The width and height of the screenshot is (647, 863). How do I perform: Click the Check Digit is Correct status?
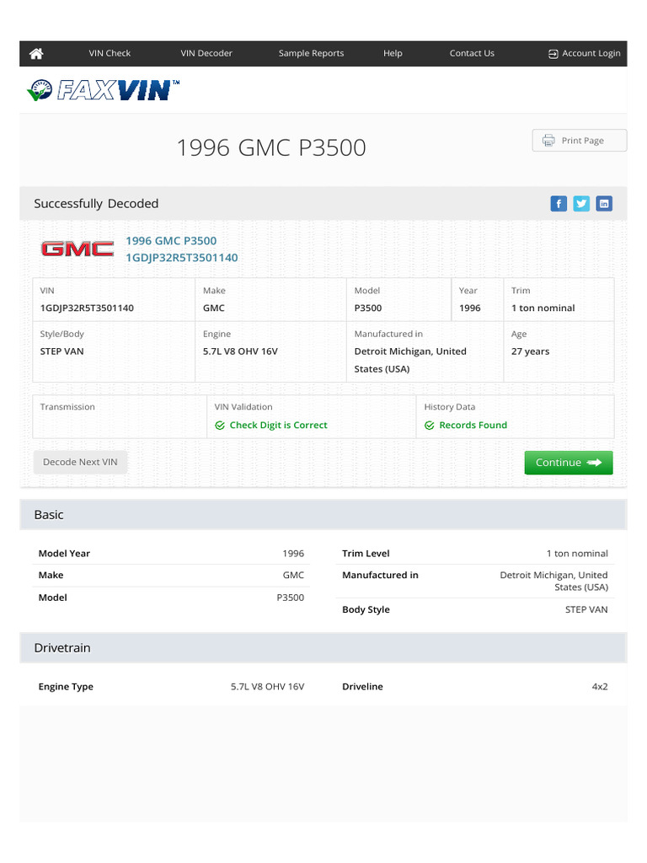pos(278,426)
